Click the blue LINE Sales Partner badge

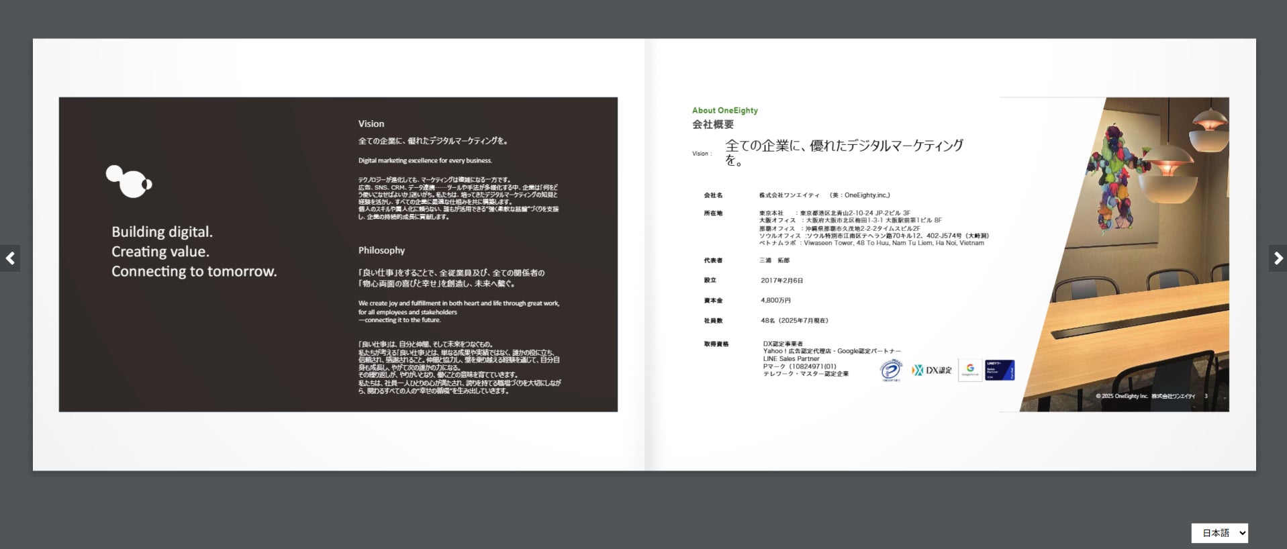1000,370
